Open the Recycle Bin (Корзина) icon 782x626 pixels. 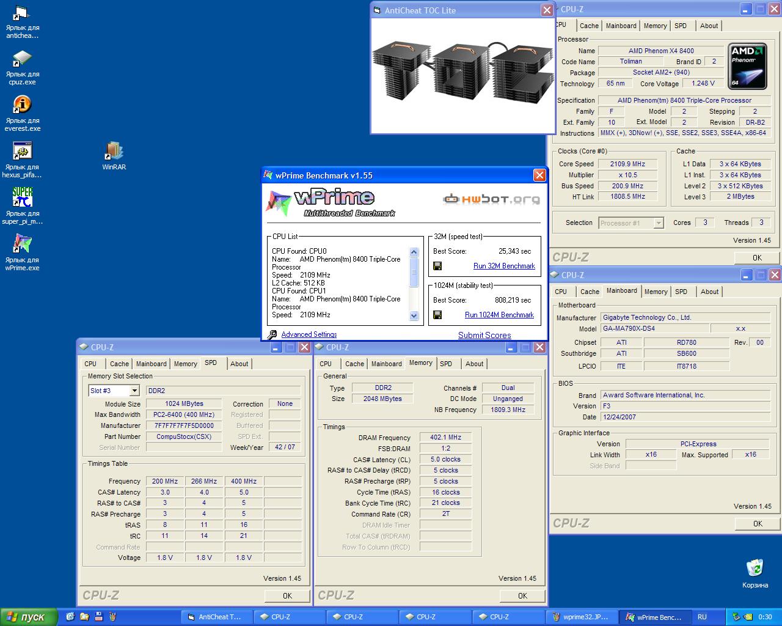(755, 573)
